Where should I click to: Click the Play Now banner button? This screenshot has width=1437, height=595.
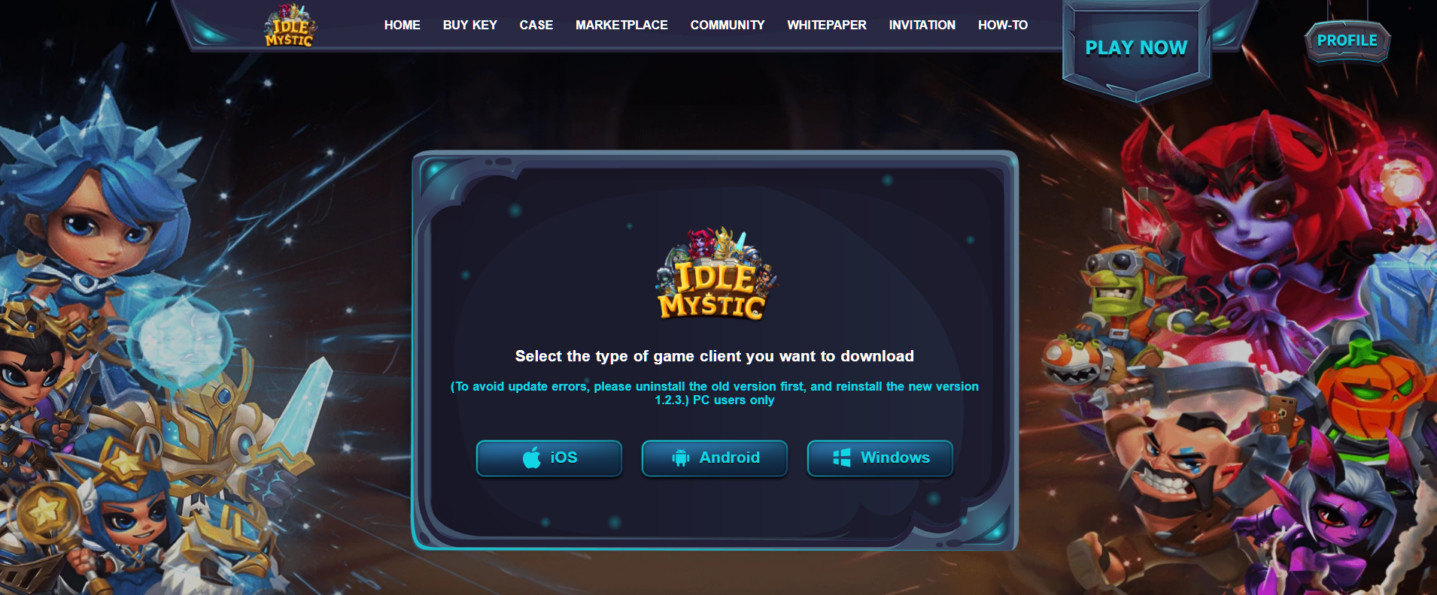[1136, 48]
